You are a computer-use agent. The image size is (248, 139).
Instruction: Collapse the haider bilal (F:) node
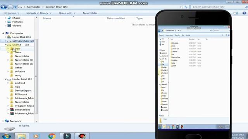(x=5, y=79)
